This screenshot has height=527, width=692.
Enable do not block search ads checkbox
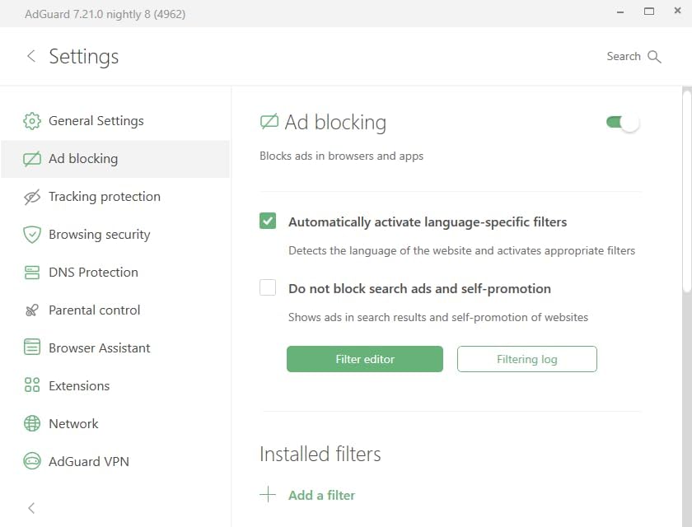268,288
